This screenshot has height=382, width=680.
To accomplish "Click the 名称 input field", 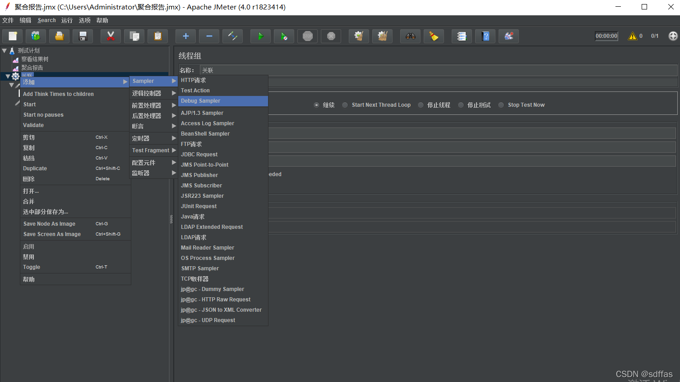I will pyautogui.click(x=439, y=70).
